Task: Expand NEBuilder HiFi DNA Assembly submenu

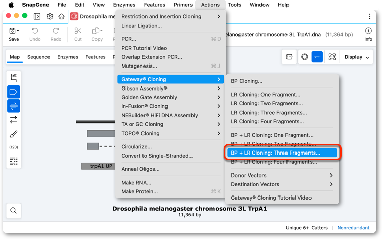Action: coord(171,115)
